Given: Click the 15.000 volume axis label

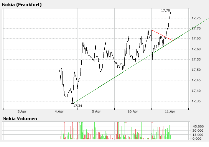Looking at the screenshot, I should 198,135.
